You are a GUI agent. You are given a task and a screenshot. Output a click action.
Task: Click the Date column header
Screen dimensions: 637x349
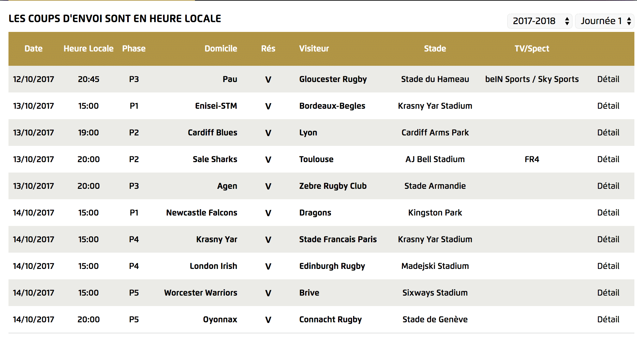34,49
